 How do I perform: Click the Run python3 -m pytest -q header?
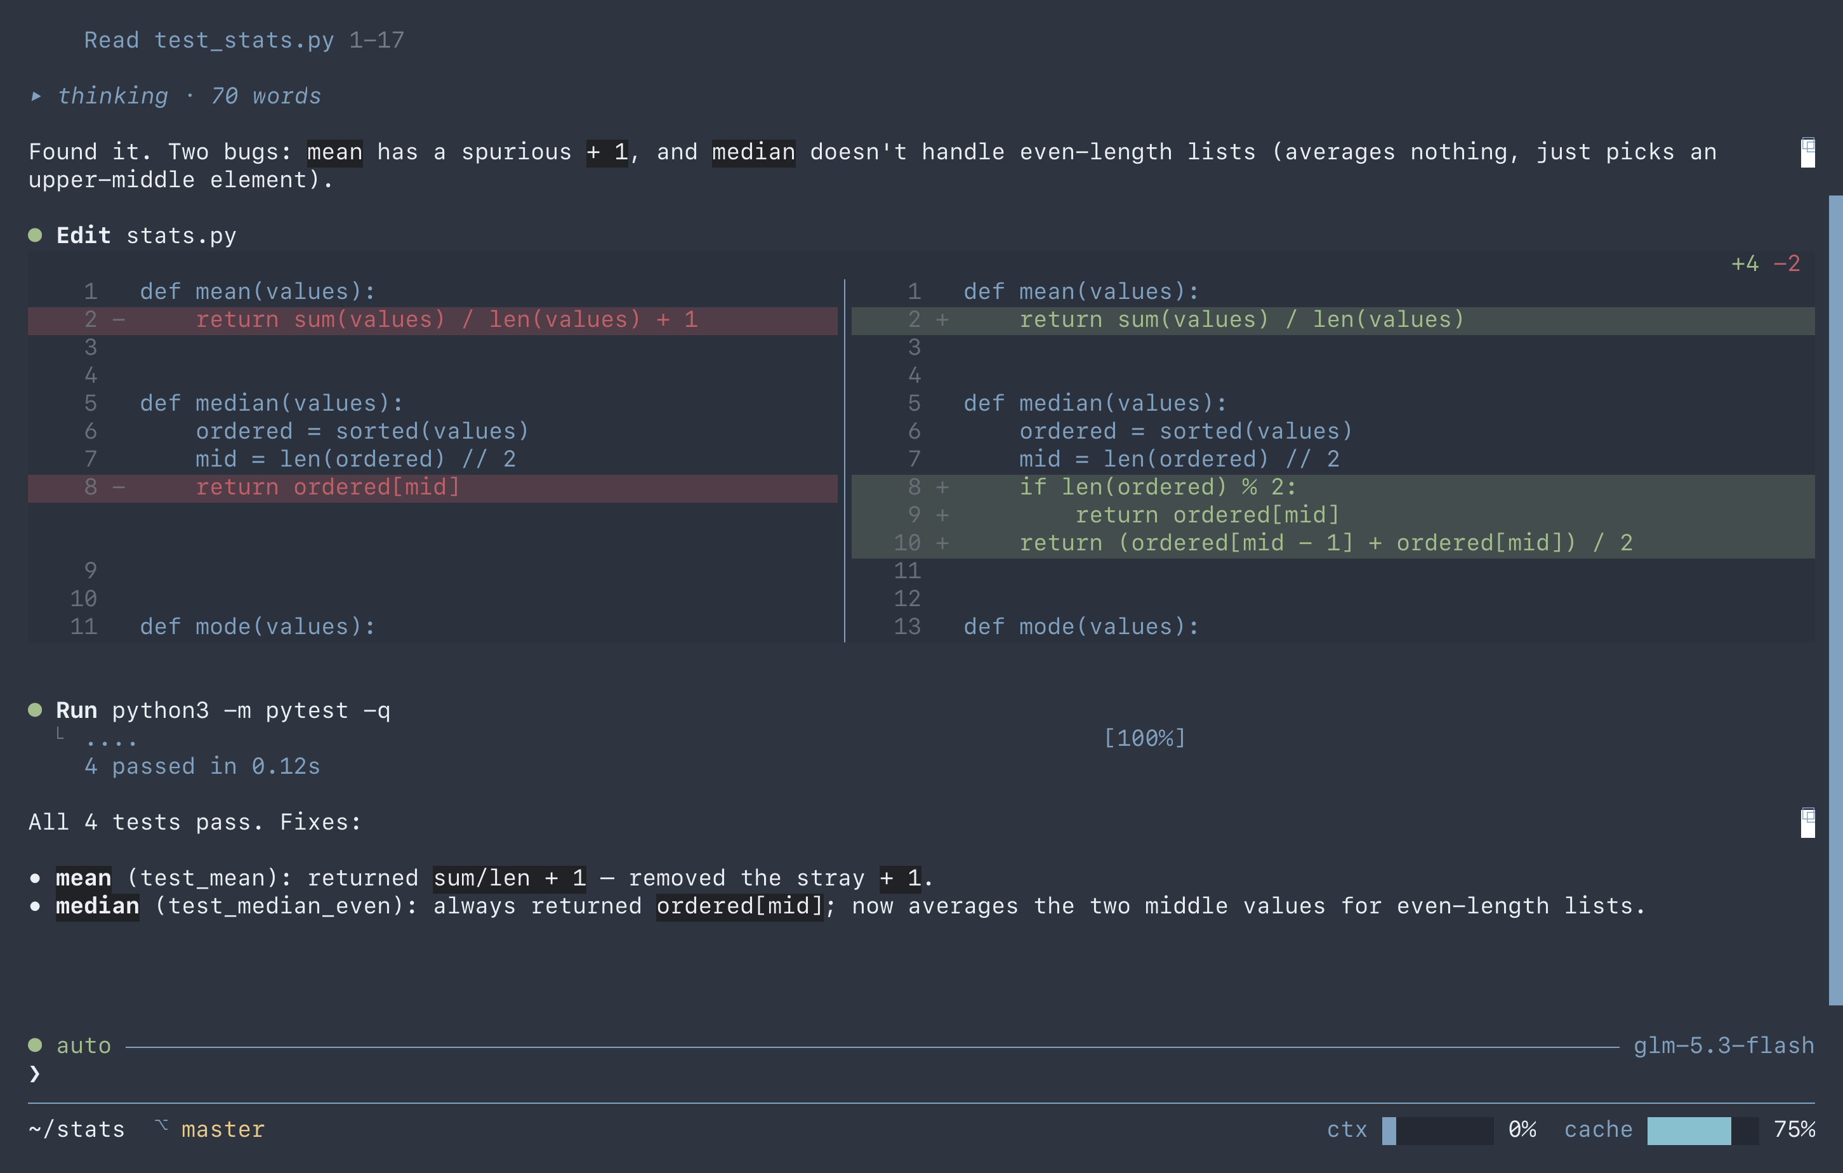click(x=223, y=710)
